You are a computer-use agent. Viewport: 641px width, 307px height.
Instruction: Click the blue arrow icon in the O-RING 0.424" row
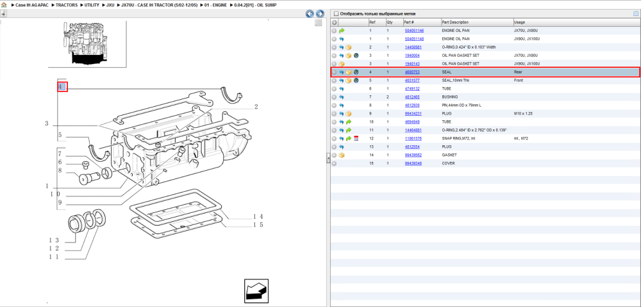click(x=342, y=47)
